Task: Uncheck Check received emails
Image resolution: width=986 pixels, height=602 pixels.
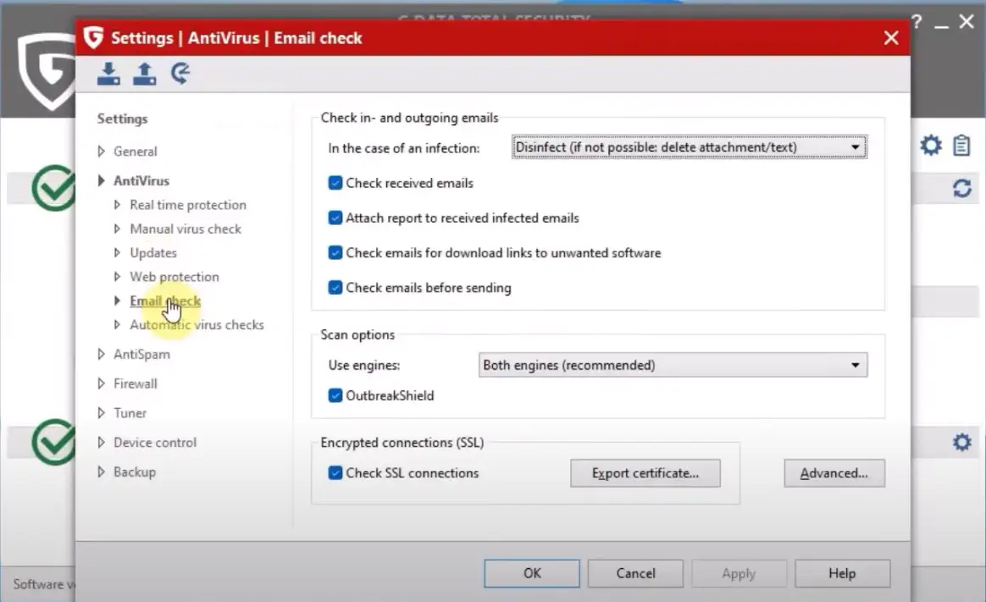Action: point(335,183)
